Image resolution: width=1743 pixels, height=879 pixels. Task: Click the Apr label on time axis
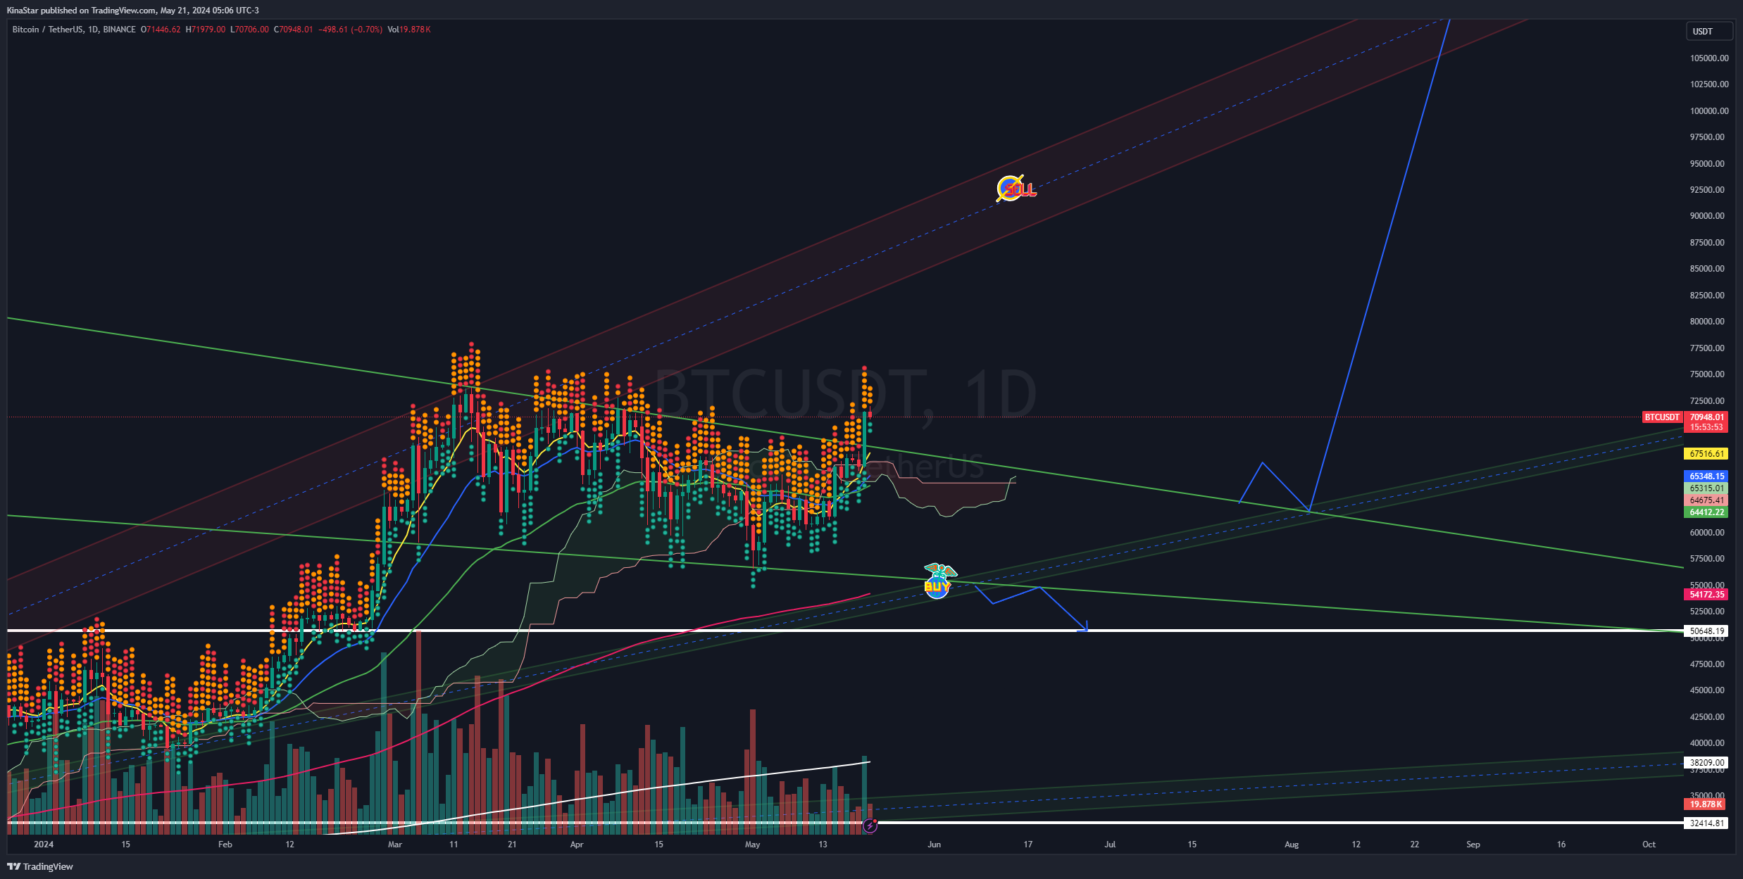pyautogui.click(x=577, y=845)
